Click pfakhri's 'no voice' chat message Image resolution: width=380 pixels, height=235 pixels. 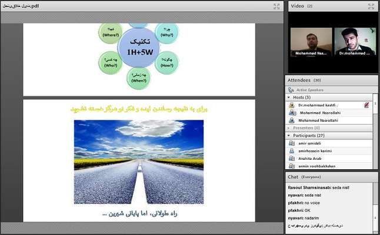click(x=304, y=203)
